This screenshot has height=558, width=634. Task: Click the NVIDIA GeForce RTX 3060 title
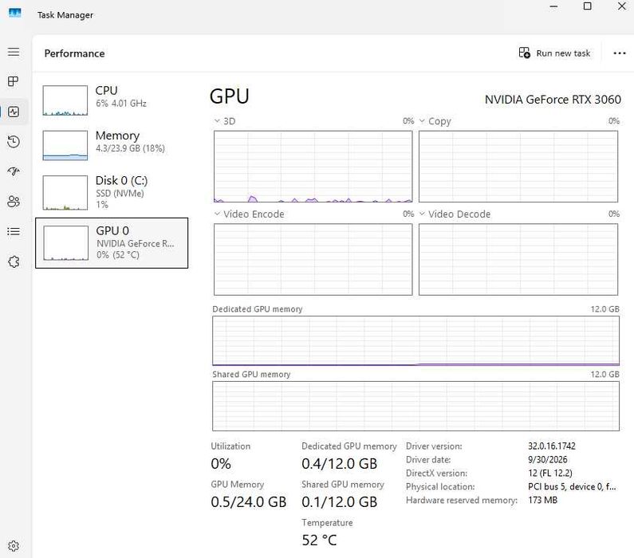tap(553, 100)
